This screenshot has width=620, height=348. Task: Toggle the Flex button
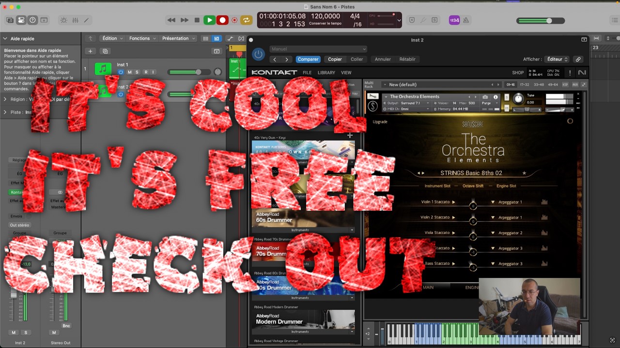[241, 39]
